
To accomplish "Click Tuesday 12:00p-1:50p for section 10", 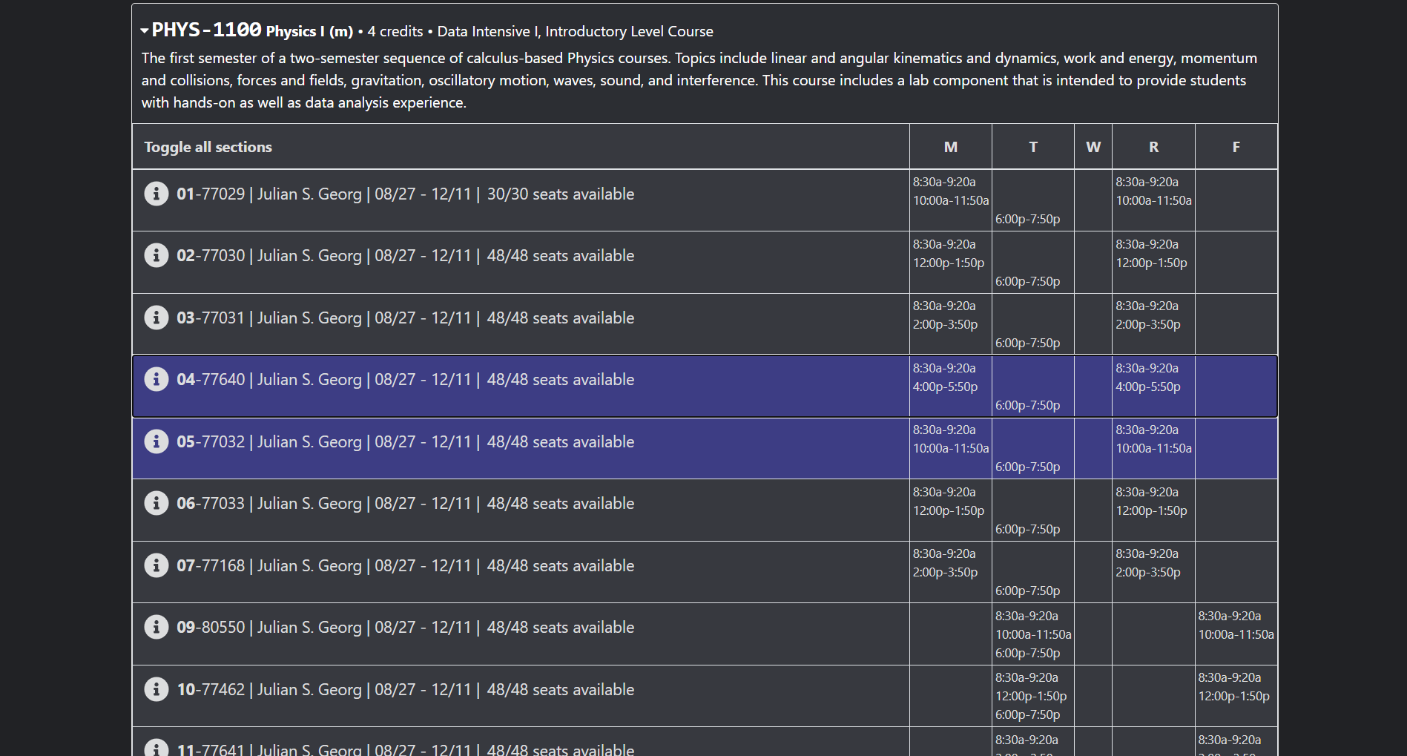I will tap(1031, 696).
